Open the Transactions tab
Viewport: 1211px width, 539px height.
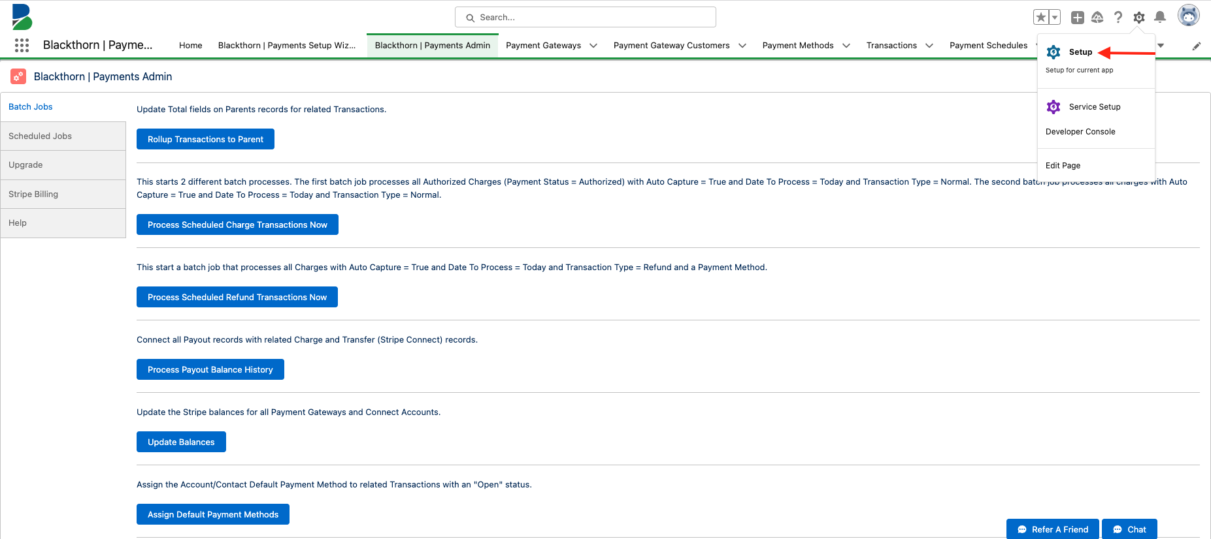point(891,46)
